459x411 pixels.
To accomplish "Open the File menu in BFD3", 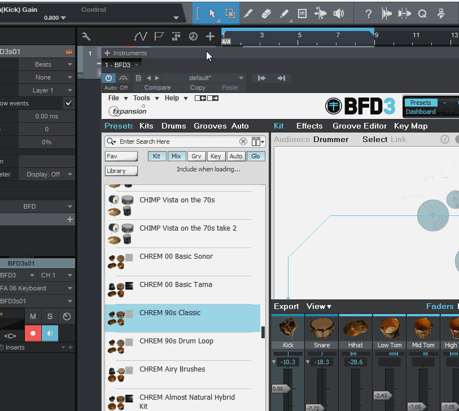I will click(117, 98).
